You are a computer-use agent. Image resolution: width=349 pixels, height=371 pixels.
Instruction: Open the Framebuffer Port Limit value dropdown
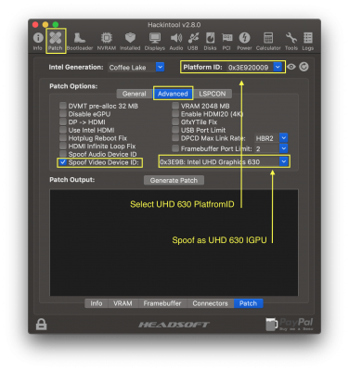pos(271,148)
